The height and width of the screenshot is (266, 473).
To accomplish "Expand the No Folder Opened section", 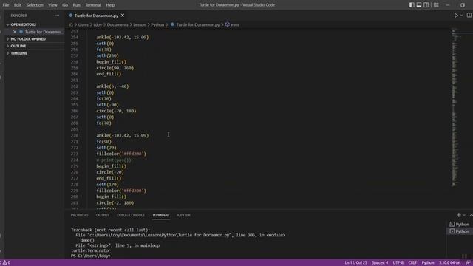I will 28,39.
